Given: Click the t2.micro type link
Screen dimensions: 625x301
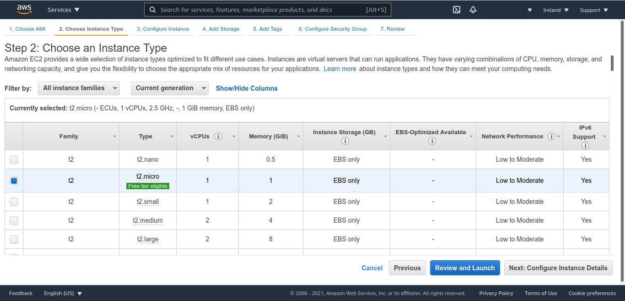Looking at the screenshot, I should coord(148,176).
